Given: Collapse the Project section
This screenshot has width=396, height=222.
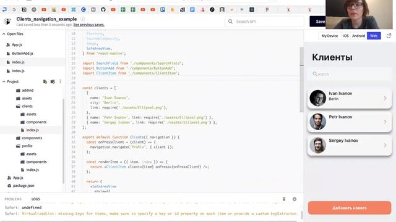Looking at the screenshot, I should tap(4, 81).
